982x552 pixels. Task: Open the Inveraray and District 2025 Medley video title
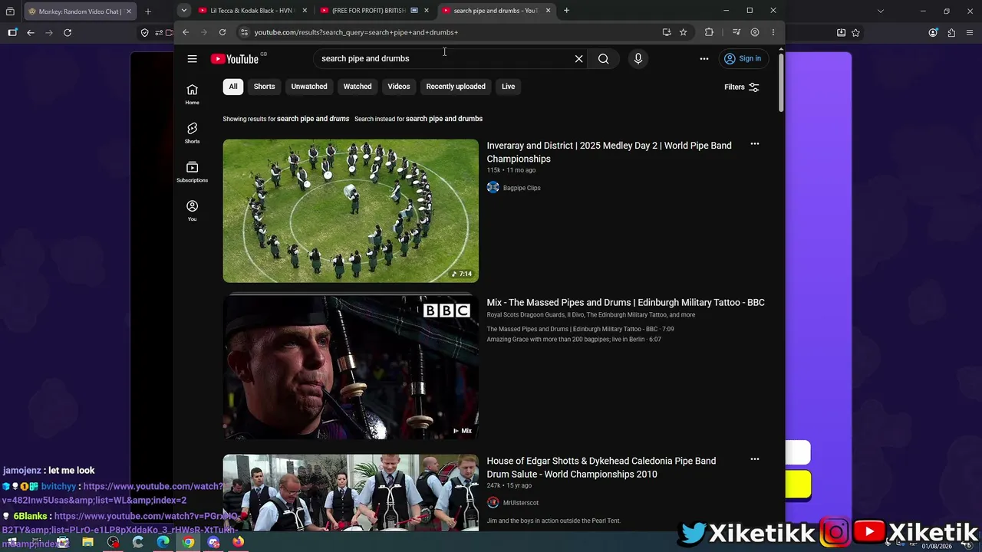(x=609, y=152)
